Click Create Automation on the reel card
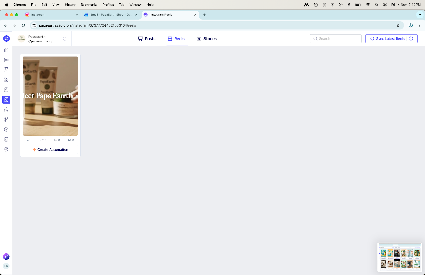425x275 pixels. click(x=50, y=149)
